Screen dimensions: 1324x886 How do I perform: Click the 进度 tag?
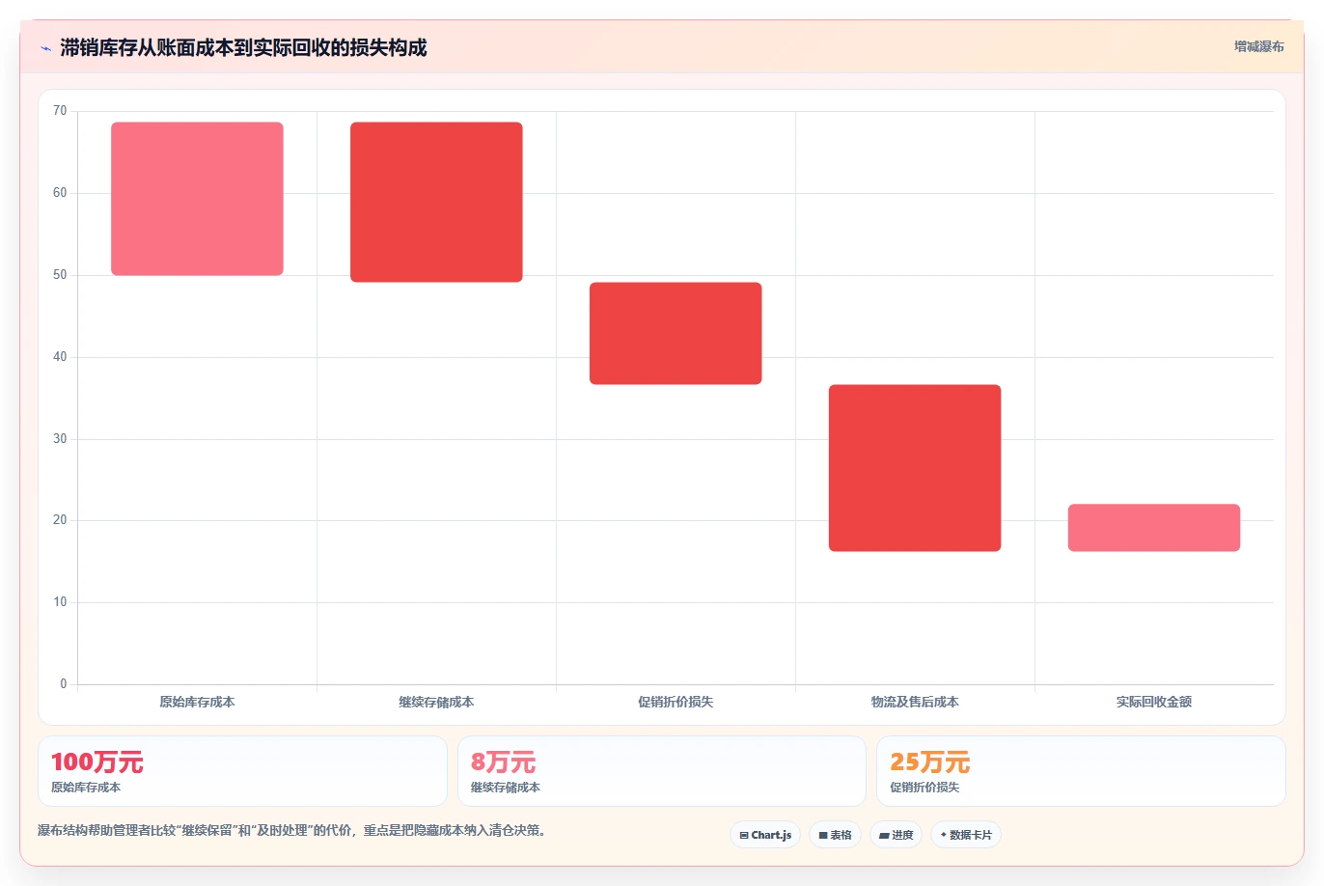(896, 835)
